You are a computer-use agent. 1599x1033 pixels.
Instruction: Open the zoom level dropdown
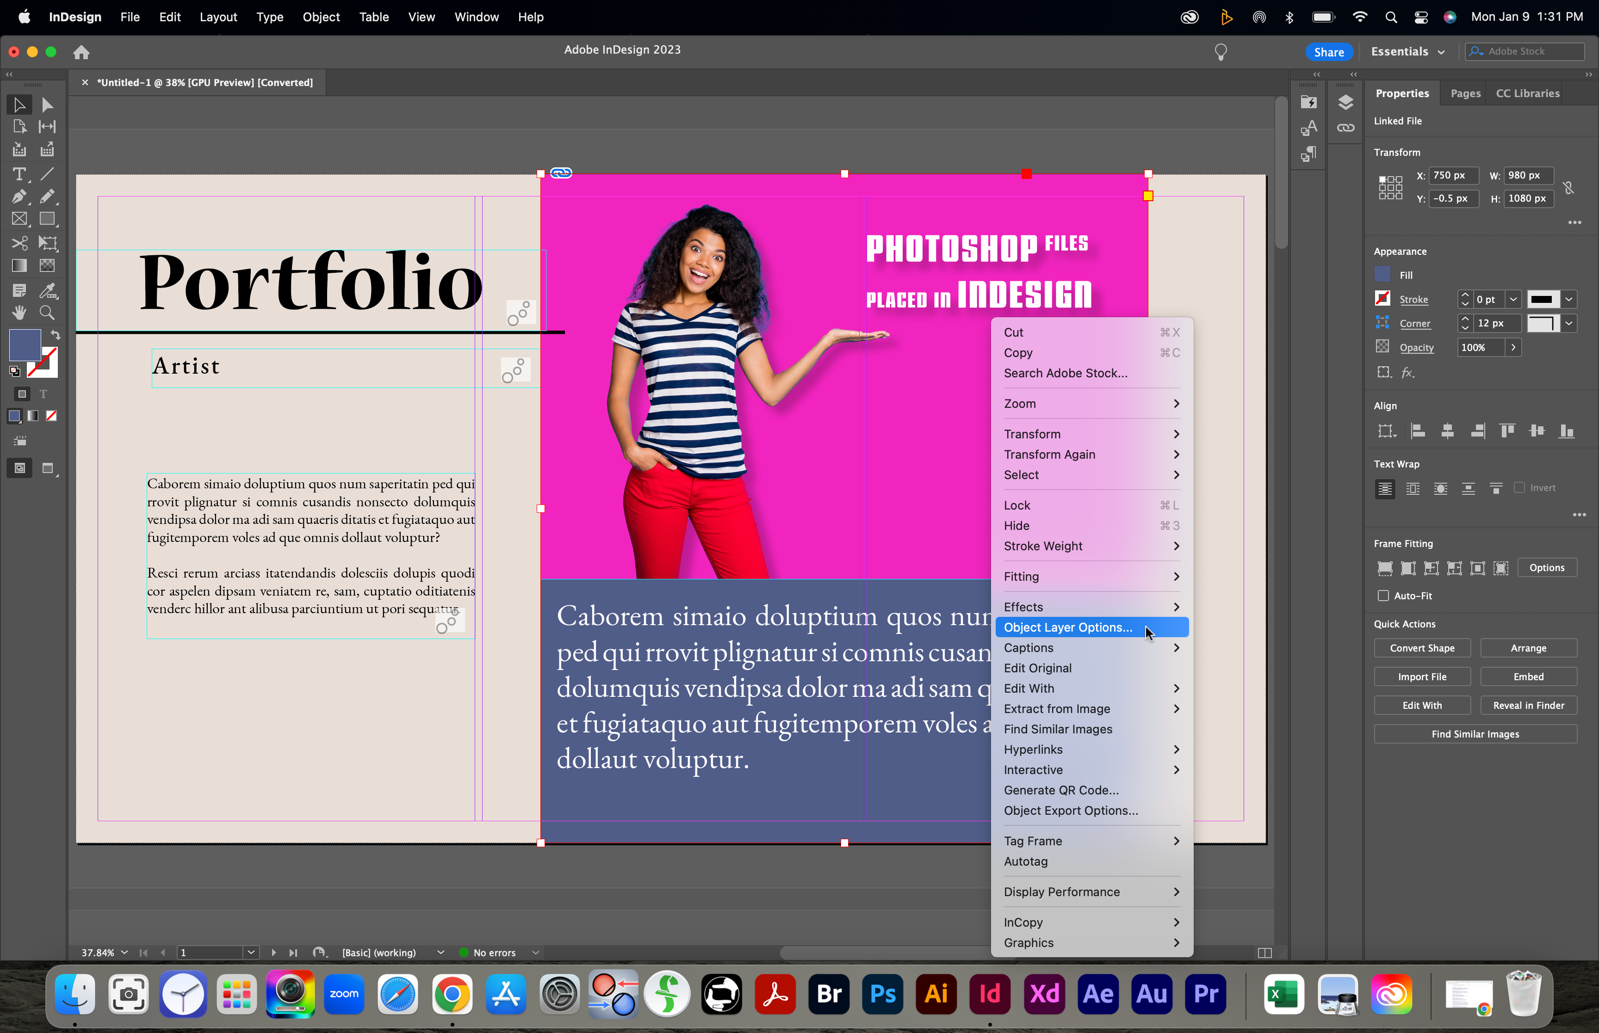pyautogui.click(x=124, y=953)
